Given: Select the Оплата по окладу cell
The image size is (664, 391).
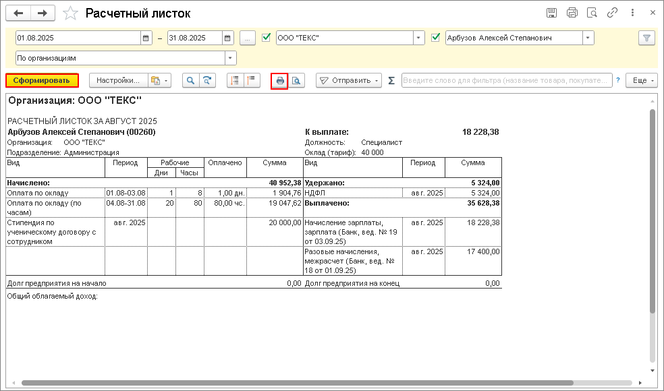Looking at the screenshot, I should pos(55,193).
